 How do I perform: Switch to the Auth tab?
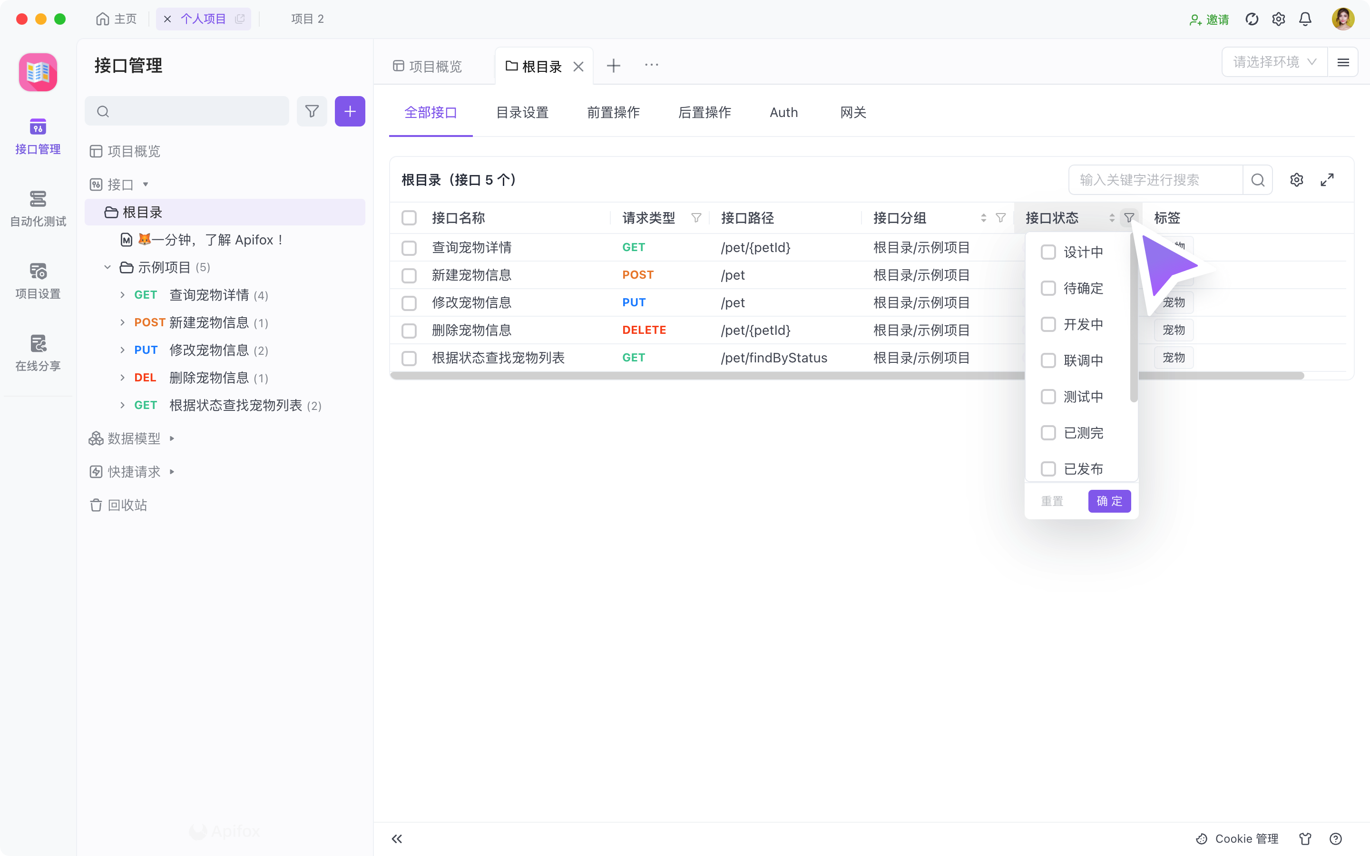[x=783, y=112]
